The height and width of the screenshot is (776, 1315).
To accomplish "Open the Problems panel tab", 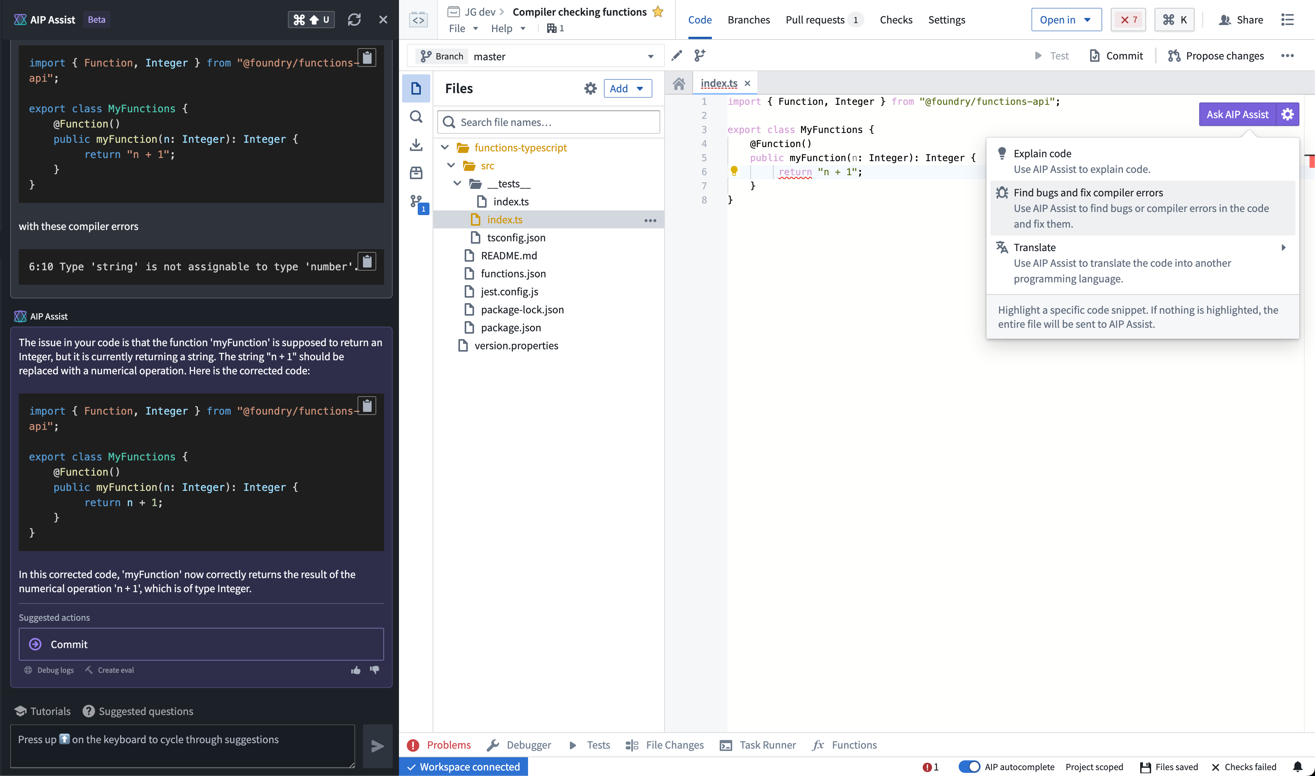I will point(439,745).
